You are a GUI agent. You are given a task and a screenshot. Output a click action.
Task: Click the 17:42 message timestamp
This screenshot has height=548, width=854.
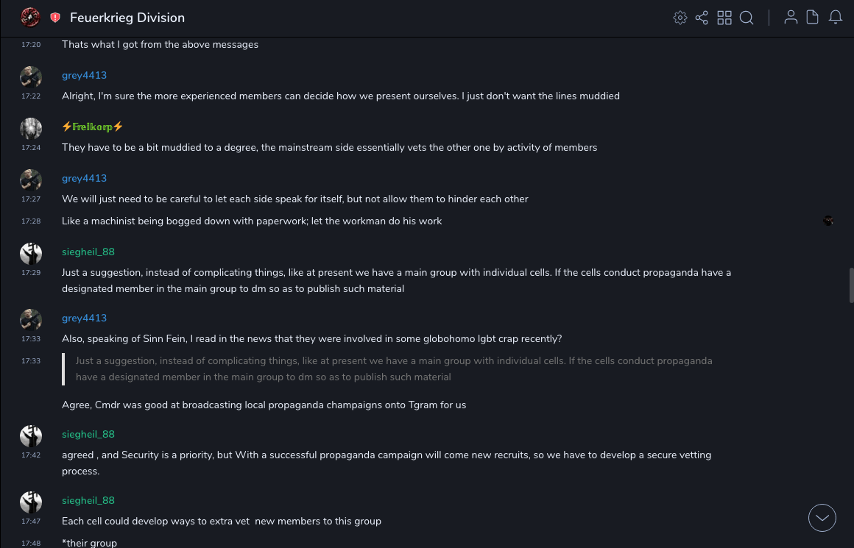click(31, 455)
